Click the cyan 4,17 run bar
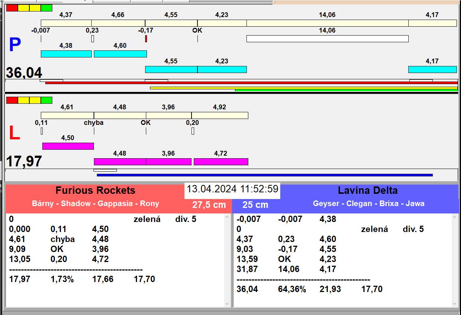The width and height of the screenshot is (461, 315). 432,69
